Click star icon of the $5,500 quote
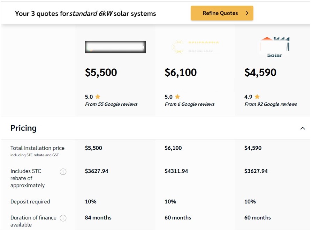The width and height of the screenshot is (311, 231). tap(98, 97)
